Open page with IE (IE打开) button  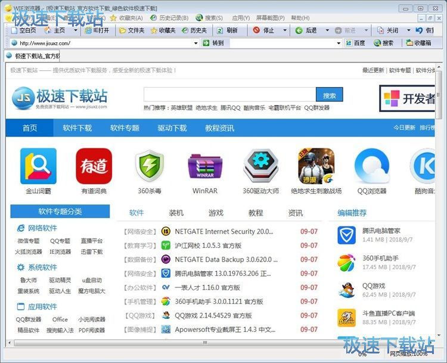(97, 30)
